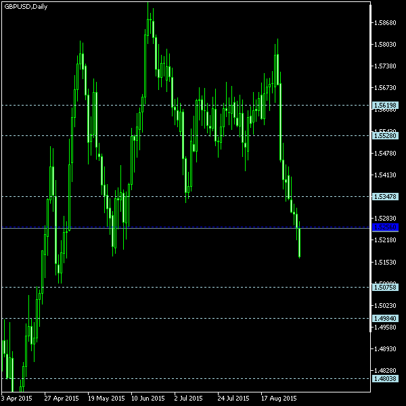
Task: Click the 1.56730 price scale value
Action: coord(385,88)
